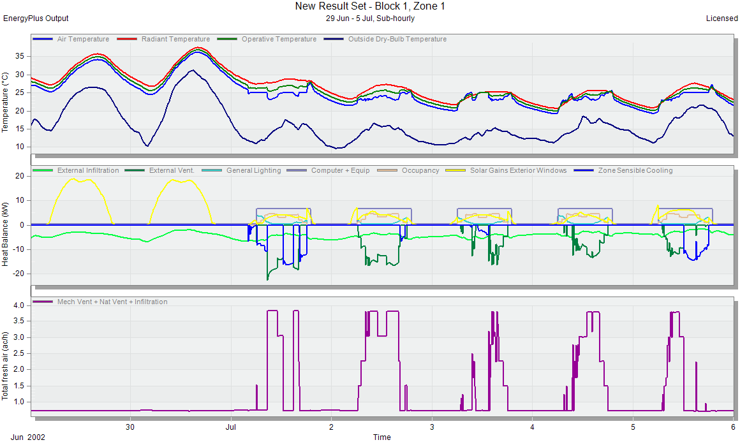Click the External Infiltration legend color line
This screenshot has width=740, height=447.
[x=43, y=171]
